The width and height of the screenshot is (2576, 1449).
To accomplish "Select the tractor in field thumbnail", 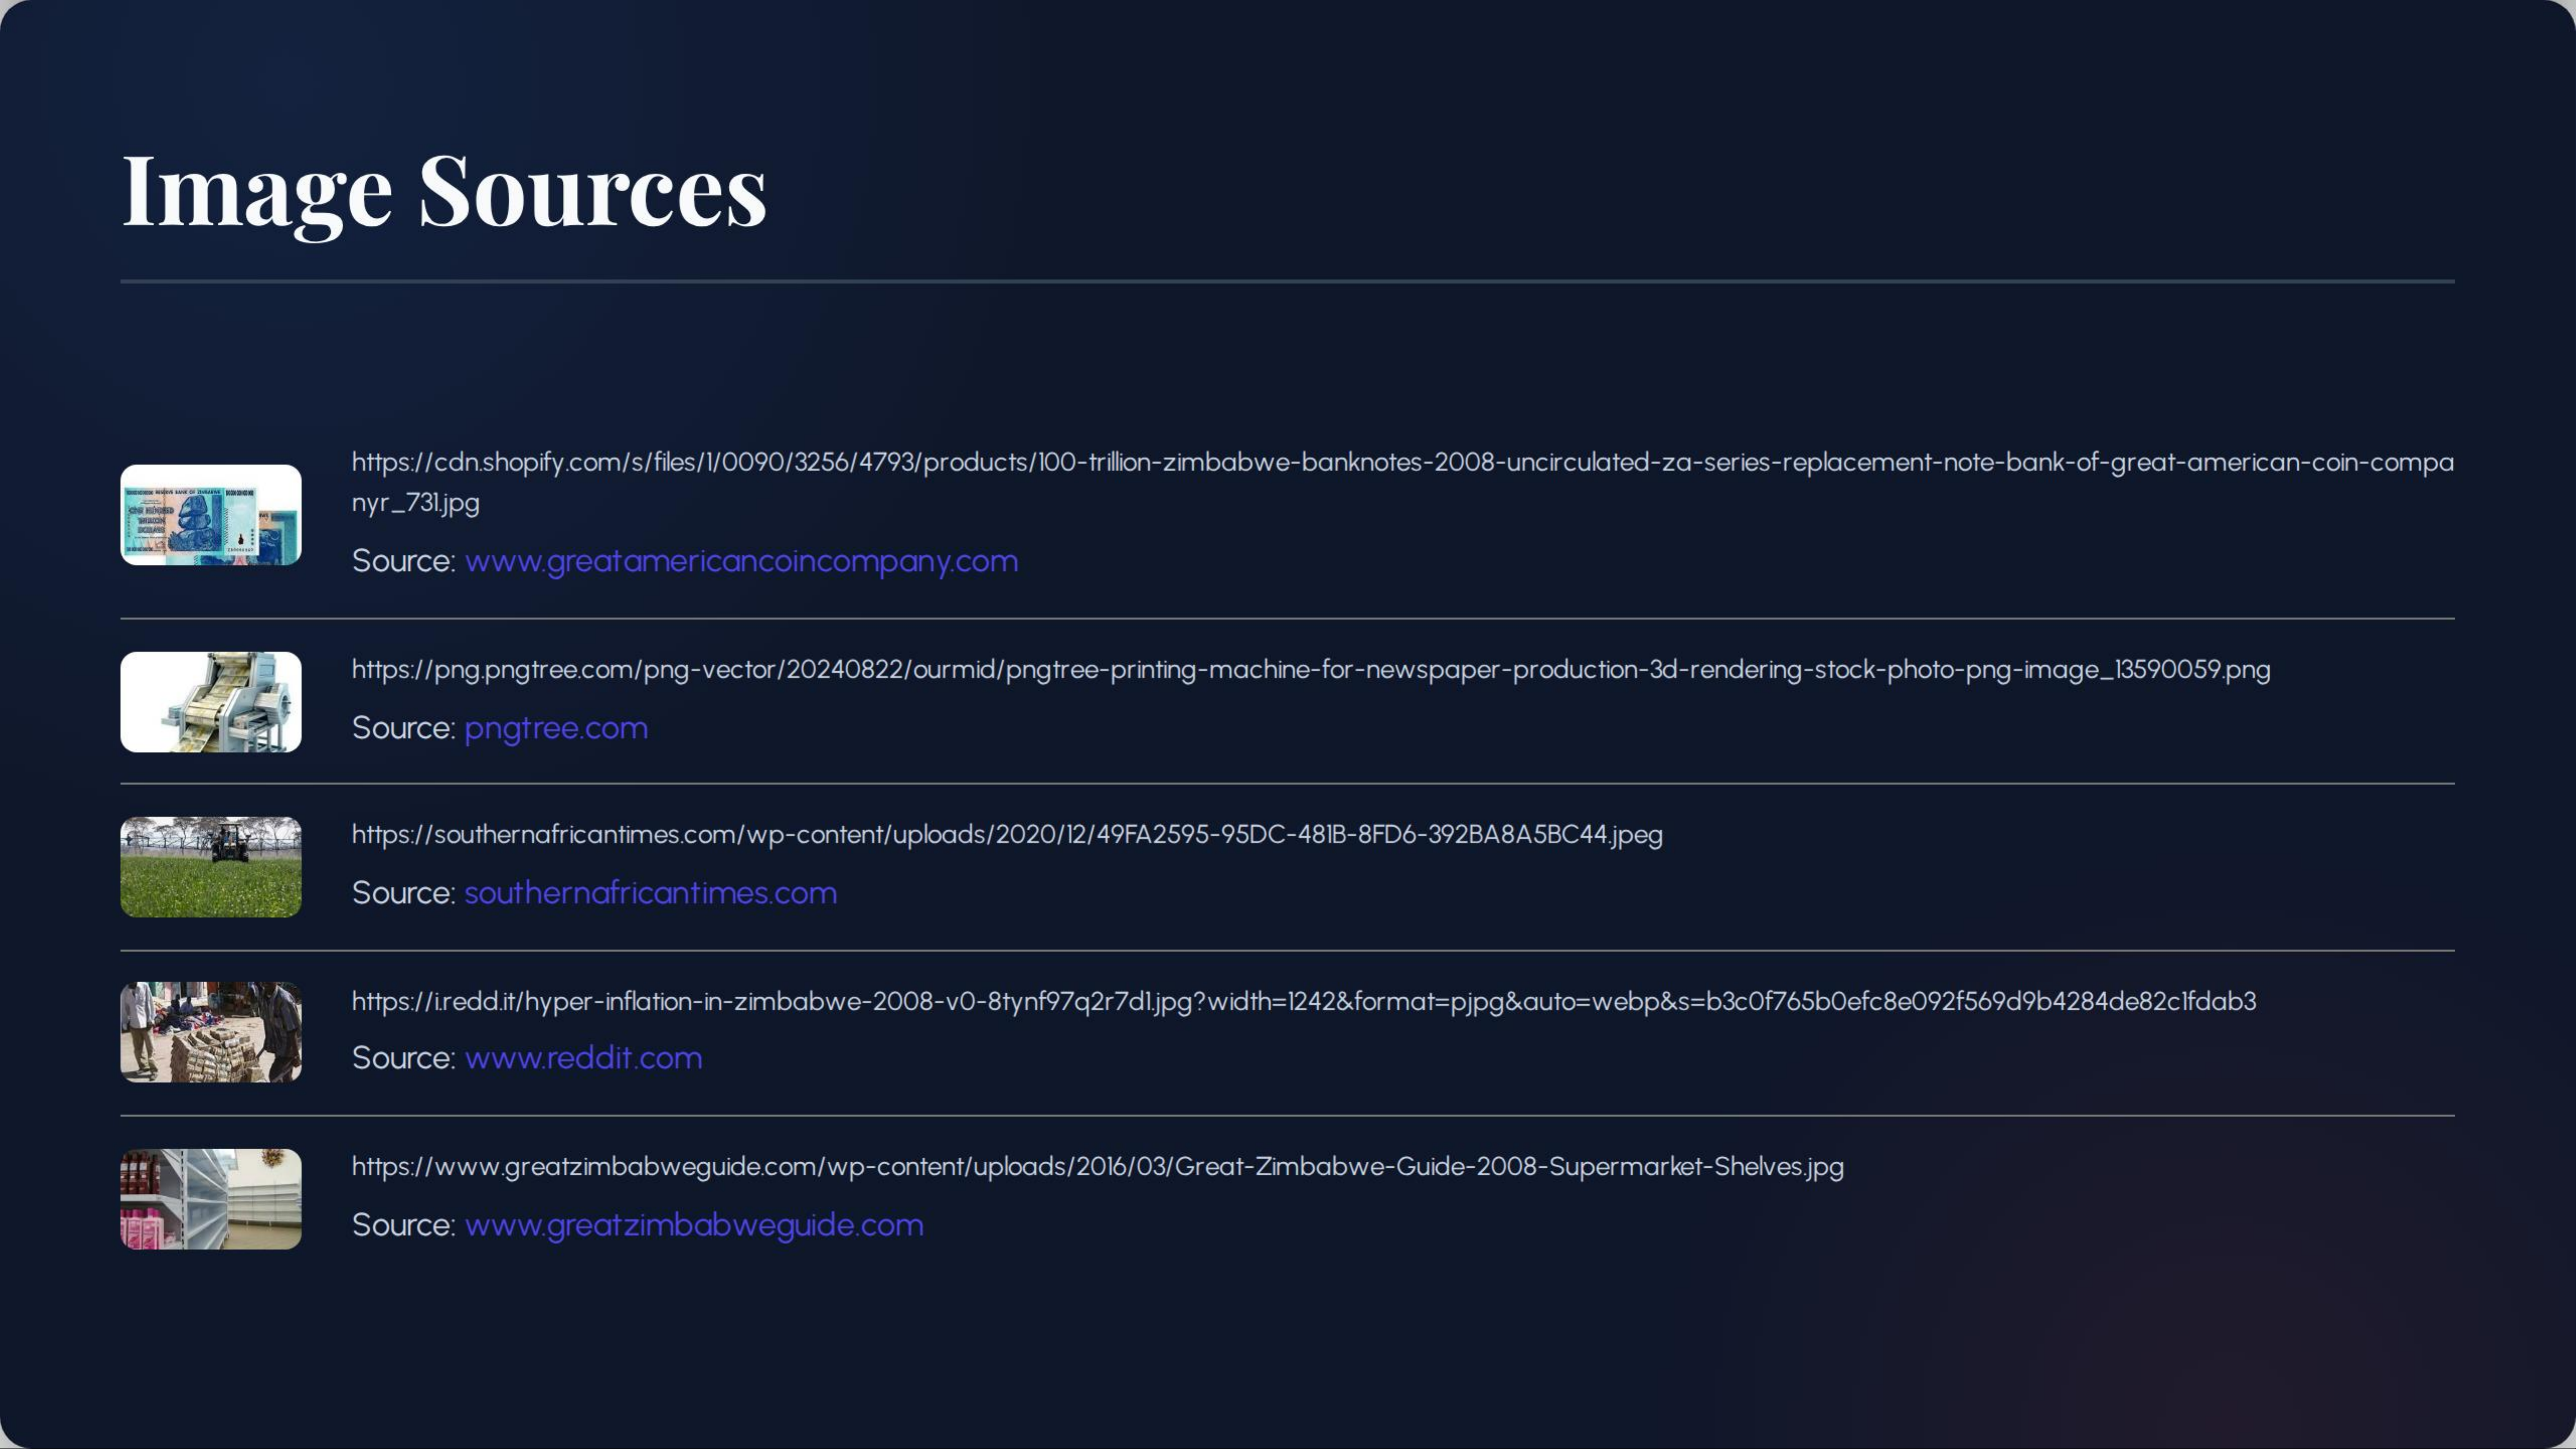I will [210, 867].
